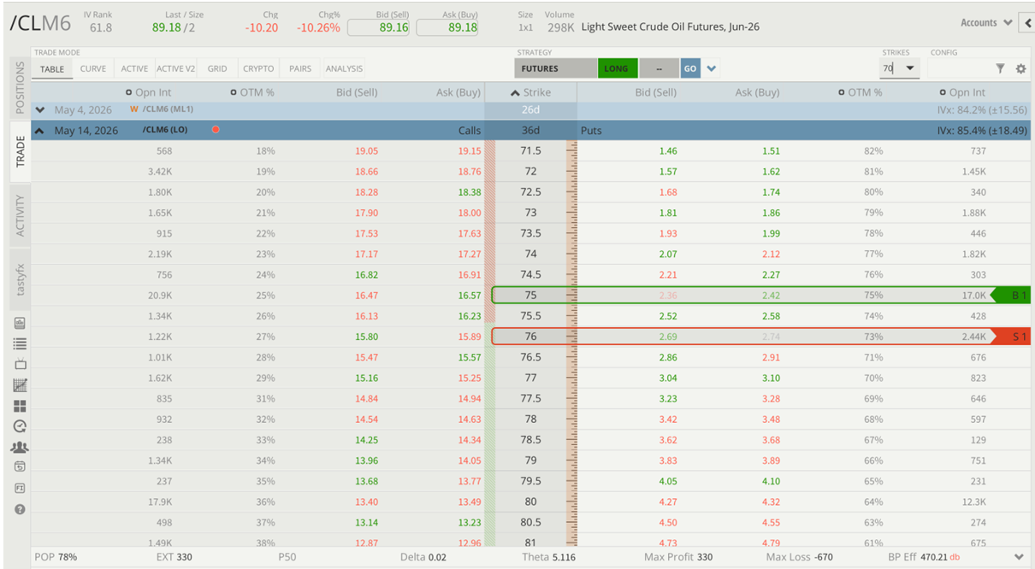This screenshot has height=569, width=1035.
Task: Click put bid 2.69 at strike 76
Action: point(668,337)
